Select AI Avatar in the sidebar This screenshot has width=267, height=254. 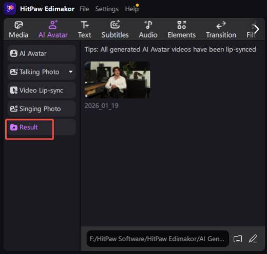42,53
